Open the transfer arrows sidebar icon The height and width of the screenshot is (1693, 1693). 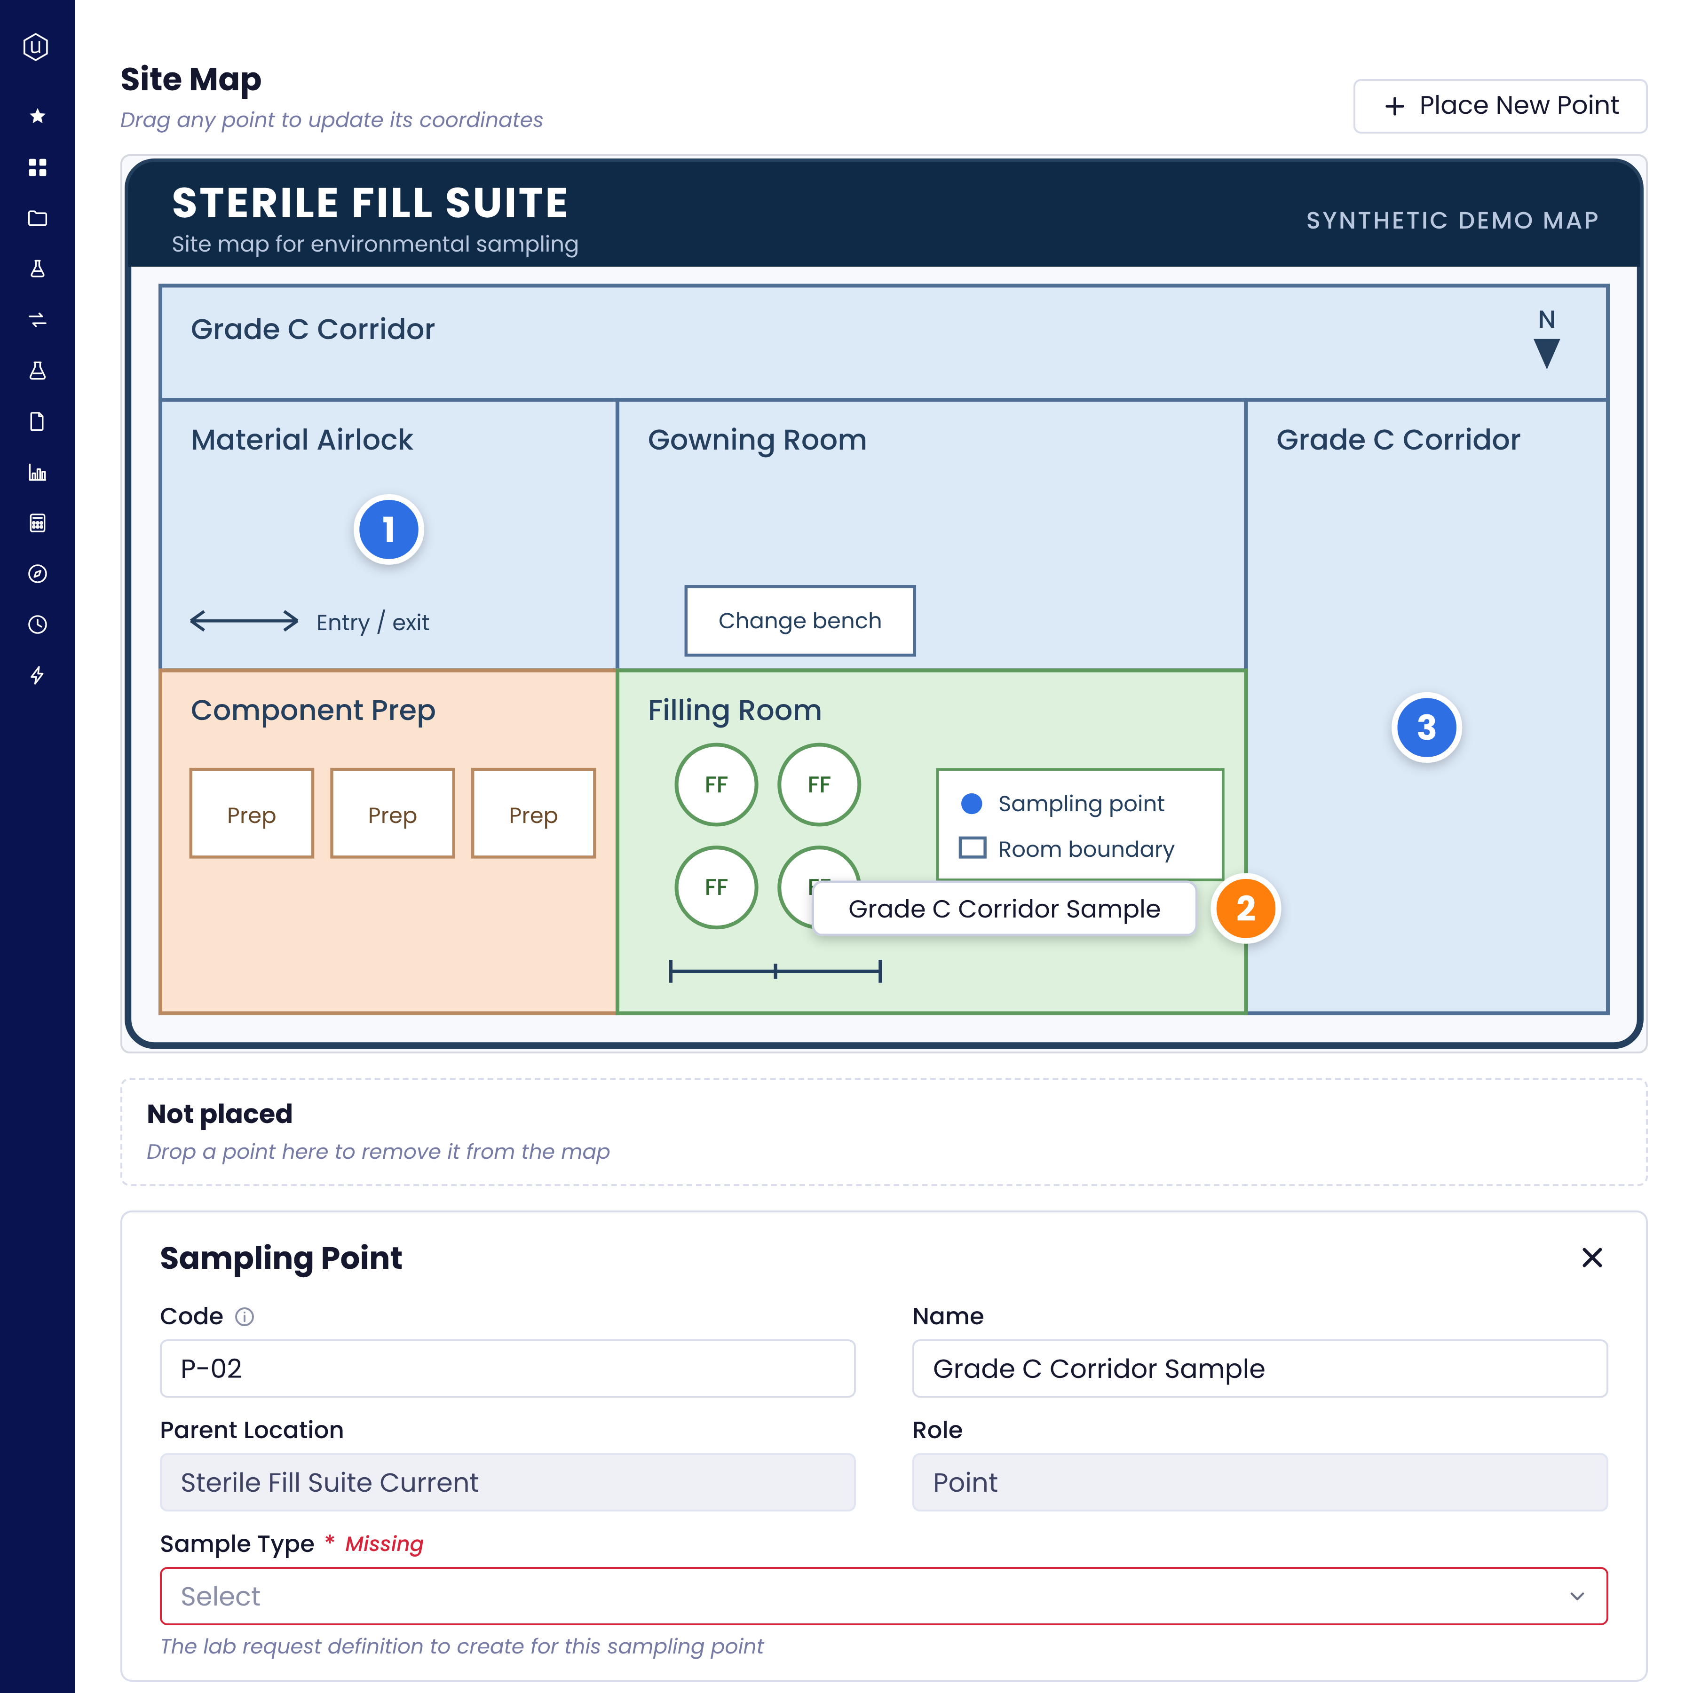pyautogui.click(x=37, y=319)
